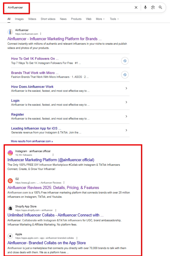
Task: Click chevron on the Register row
Action: tap(126, 117)
